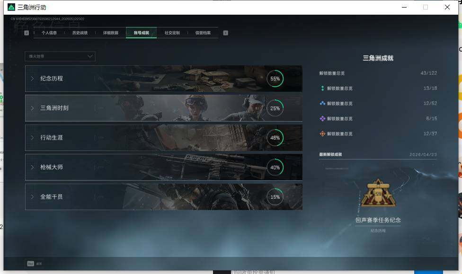Click the 15% progress ring on 全能干员
This screenshot has height=274, width=462.
275,197
